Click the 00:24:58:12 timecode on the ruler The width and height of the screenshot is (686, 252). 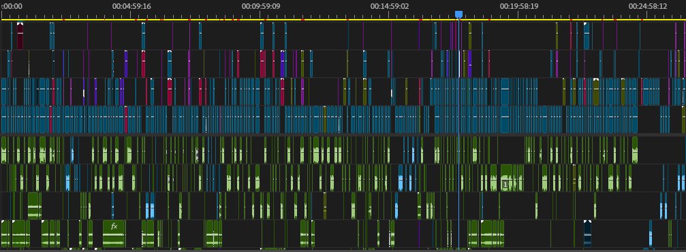[x=648, y=6]
